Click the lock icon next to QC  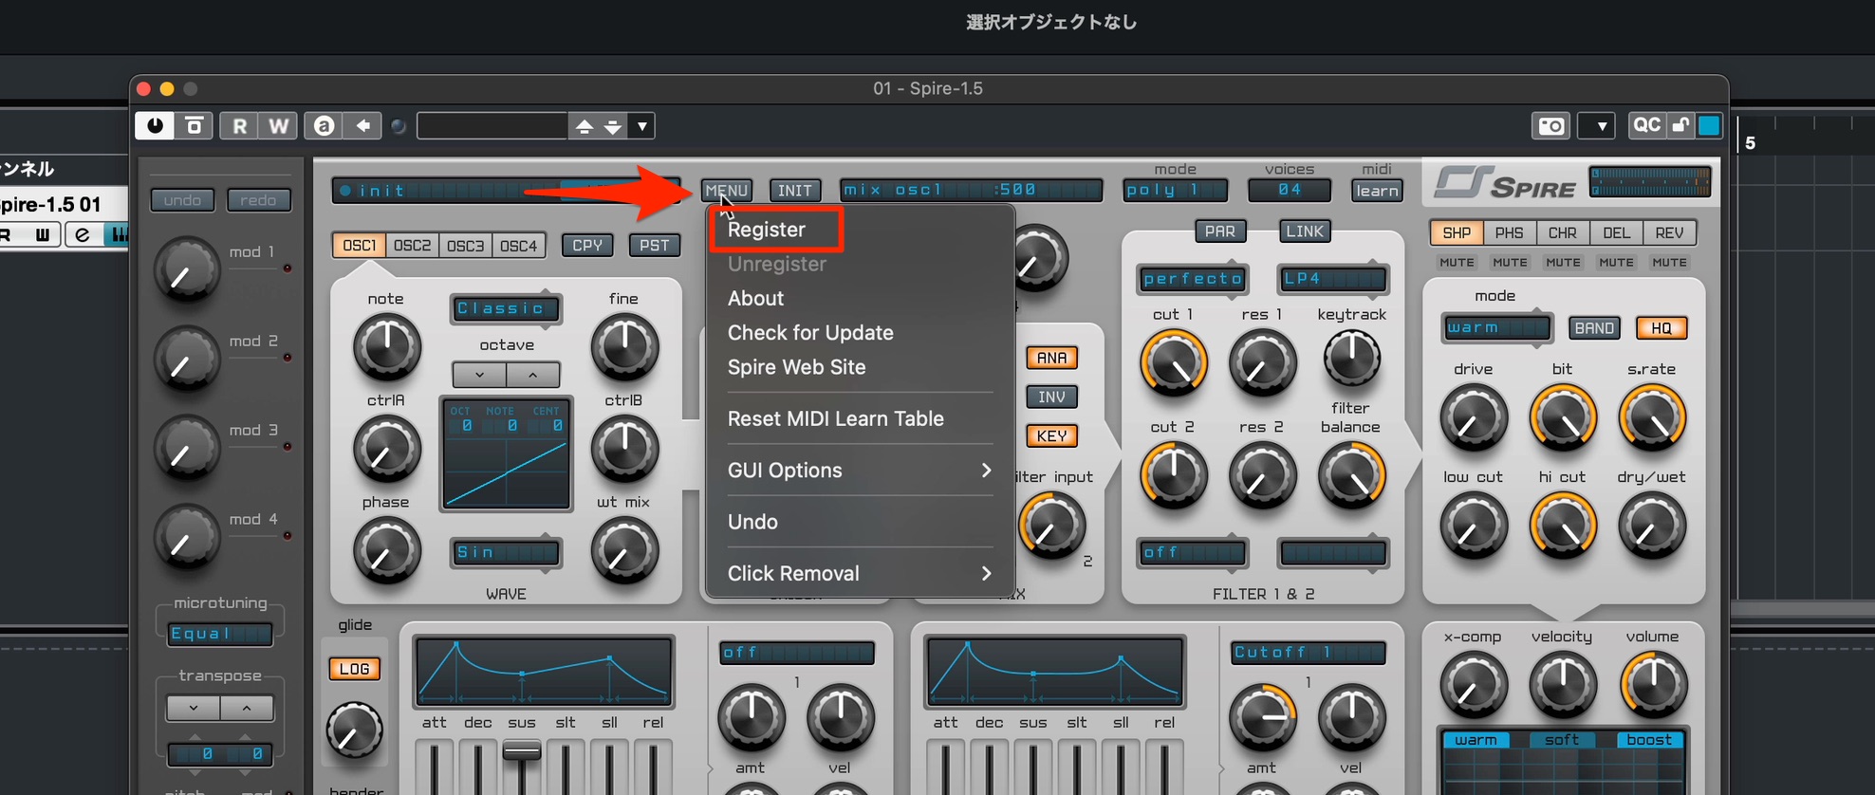coord(1680,125)
